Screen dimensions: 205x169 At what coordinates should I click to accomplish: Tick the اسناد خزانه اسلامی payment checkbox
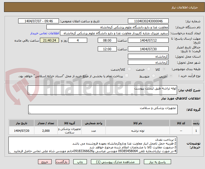pos(127,76)
